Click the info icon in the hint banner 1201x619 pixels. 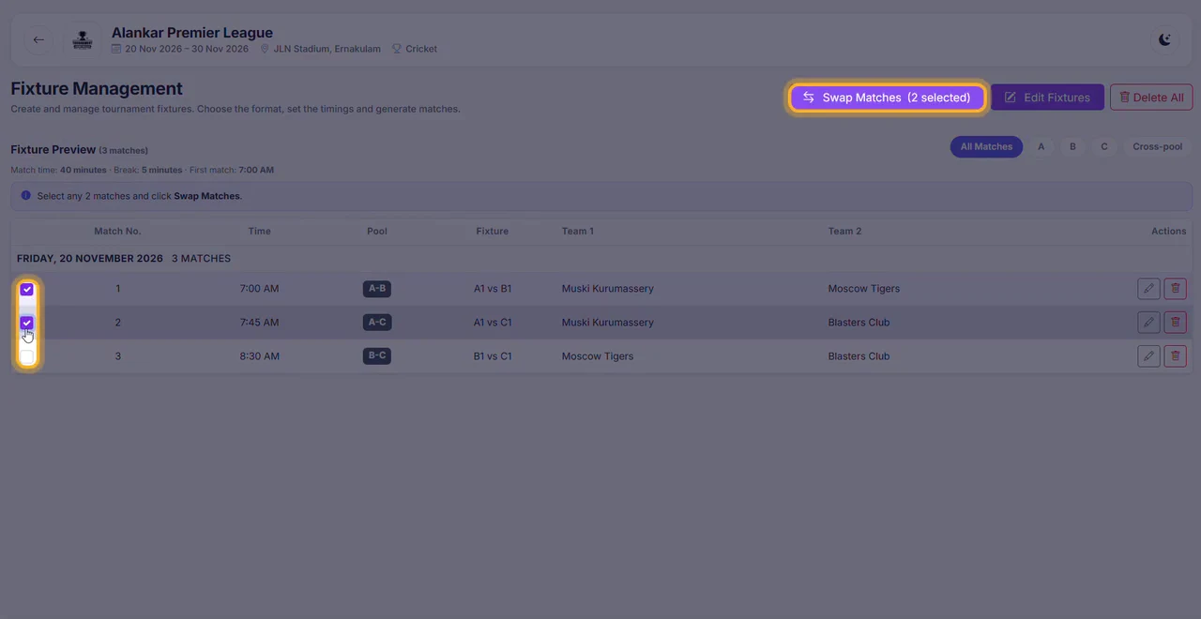26,196
